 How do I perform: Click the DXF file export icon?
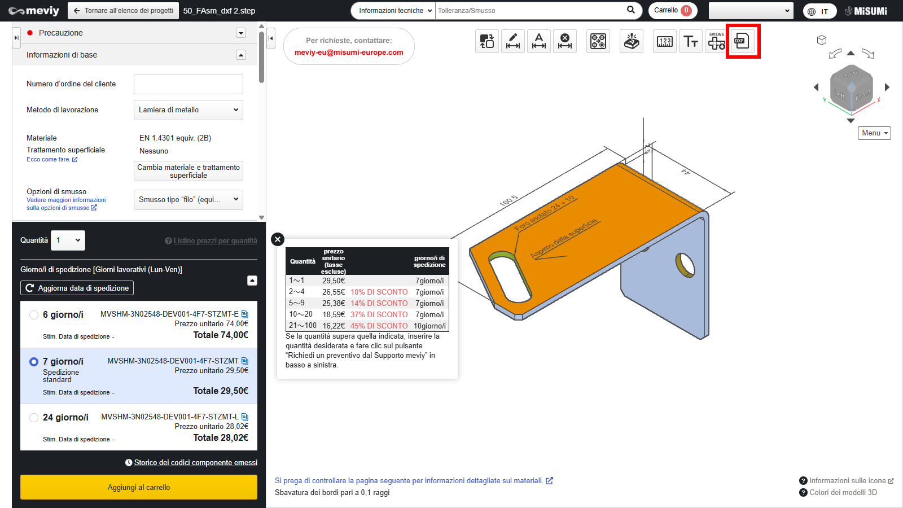pyautogui.click(x=742, y=41)
